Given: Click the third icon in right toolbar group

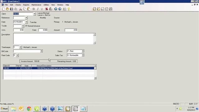Looking at the screenshot, I should pyautogui.click(x=103, y=9).
